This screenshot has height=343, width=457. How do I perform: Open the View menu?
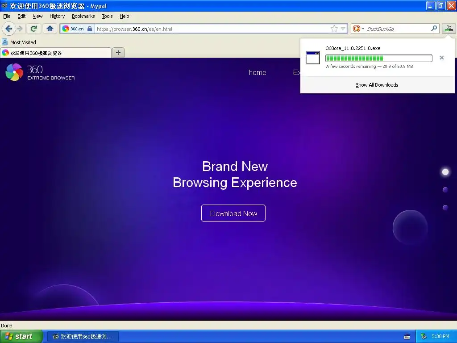[37, 16]
